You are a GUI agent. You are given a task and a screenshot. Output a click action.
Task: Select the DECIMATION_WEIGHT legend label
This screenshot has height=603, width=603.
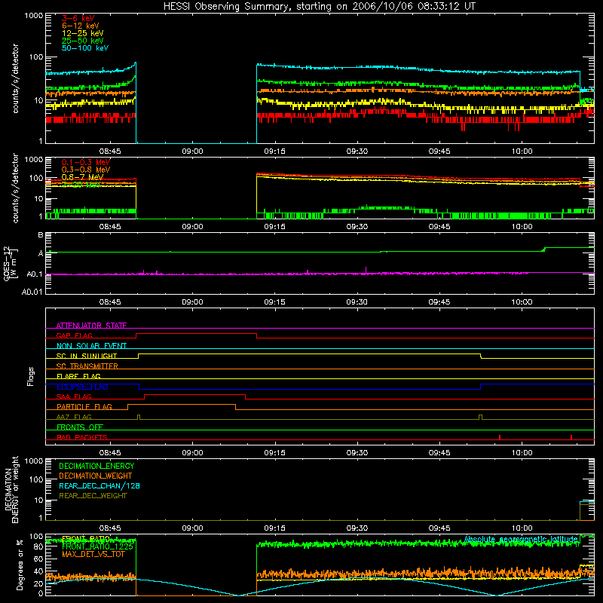coord(96,476)
